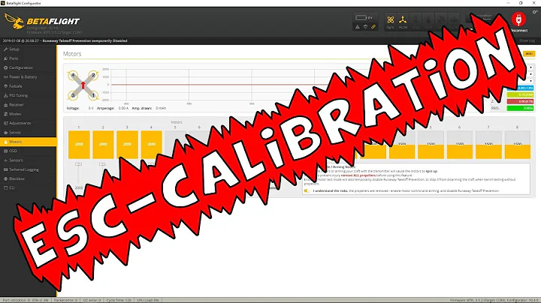
Task: Click the Servos tab icon
Action: point(5,133)
